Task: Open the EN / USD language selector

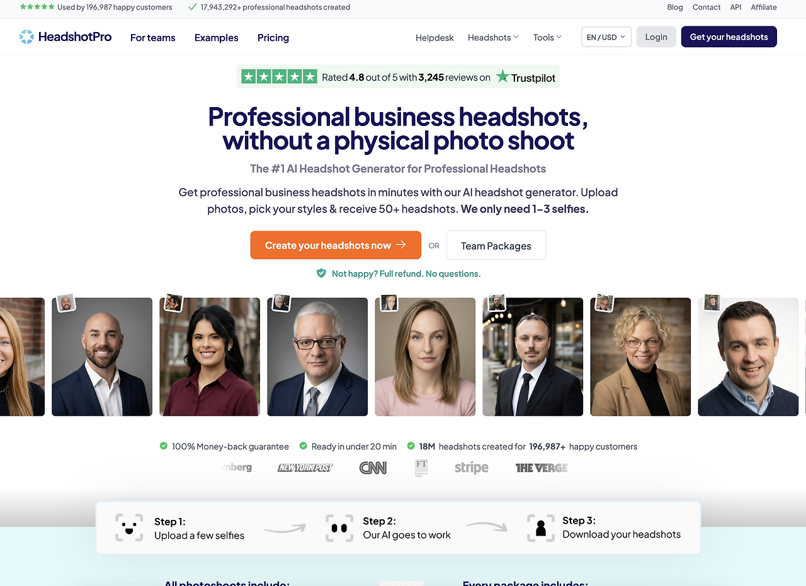Action: coord(606,37)
